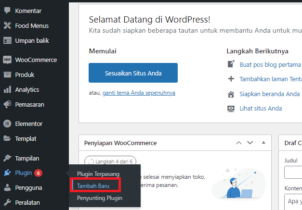
Task: Move Penyiapan WooCommerce widget up
Action: pos(239,143)
